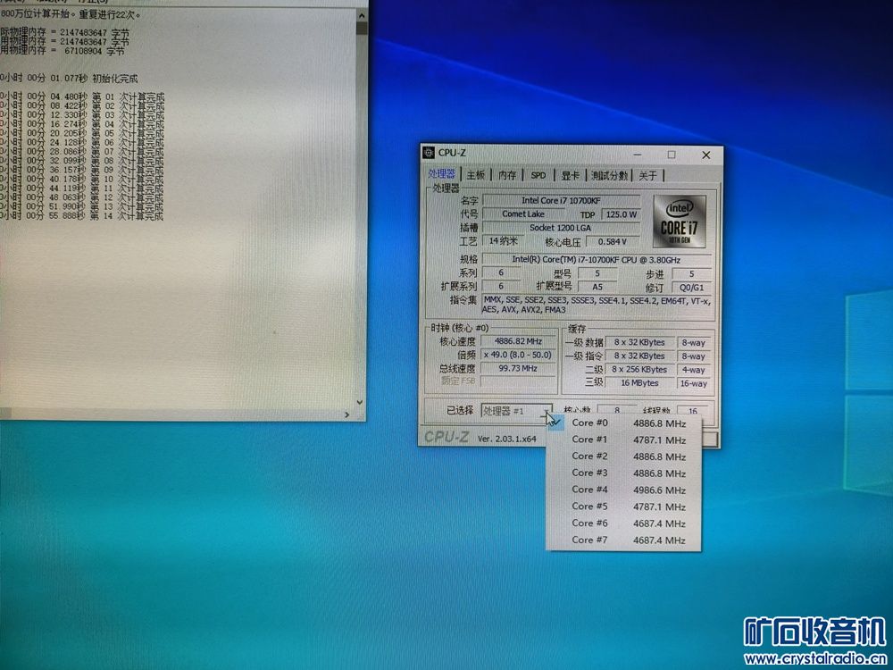
Task: Select Core #3 in the core list
Action: (623, 473)
